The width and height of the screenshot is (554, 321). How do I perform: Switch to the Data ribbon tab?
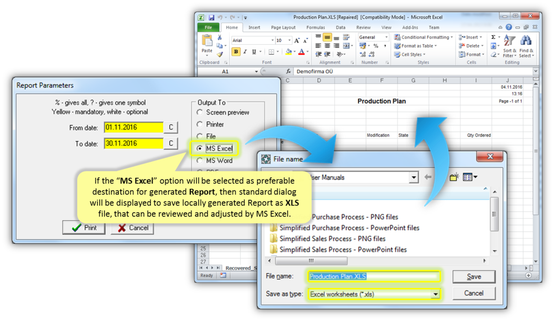pos(341,27)
